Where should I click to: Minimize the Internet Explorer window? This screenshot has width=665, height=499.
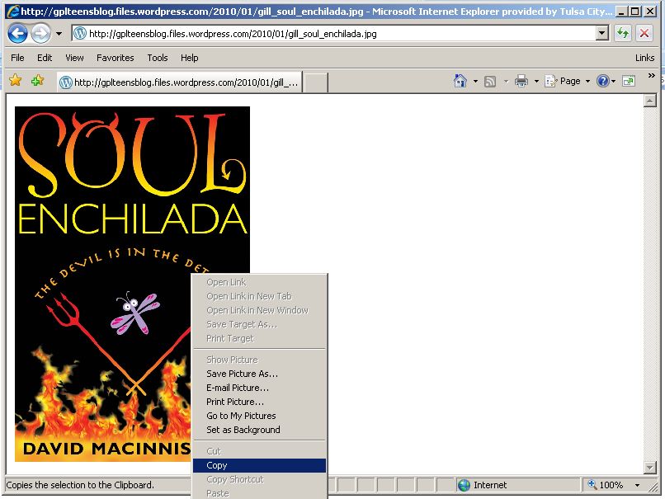tap(621, 12)
